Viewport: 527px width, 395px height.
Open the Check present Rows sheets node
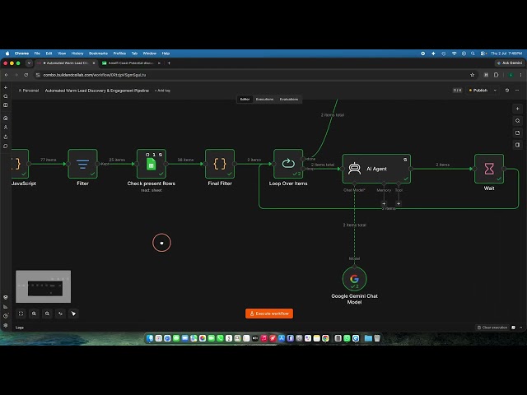pyautogui.click(x=152, y=164)
